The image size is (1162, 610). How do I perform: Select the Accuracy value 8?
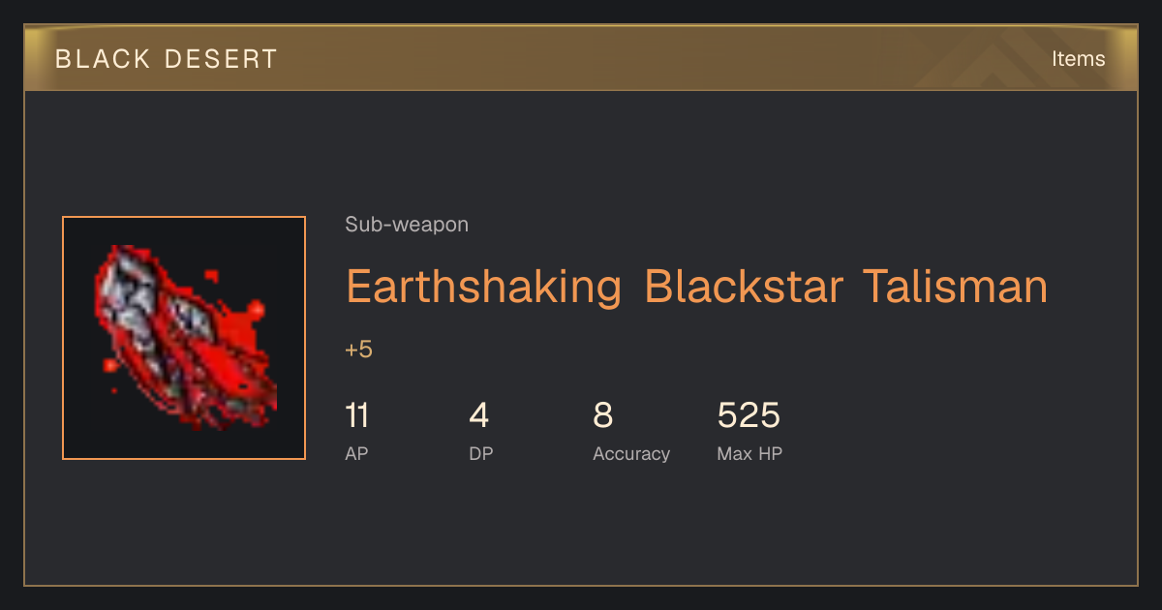(602, 415)
